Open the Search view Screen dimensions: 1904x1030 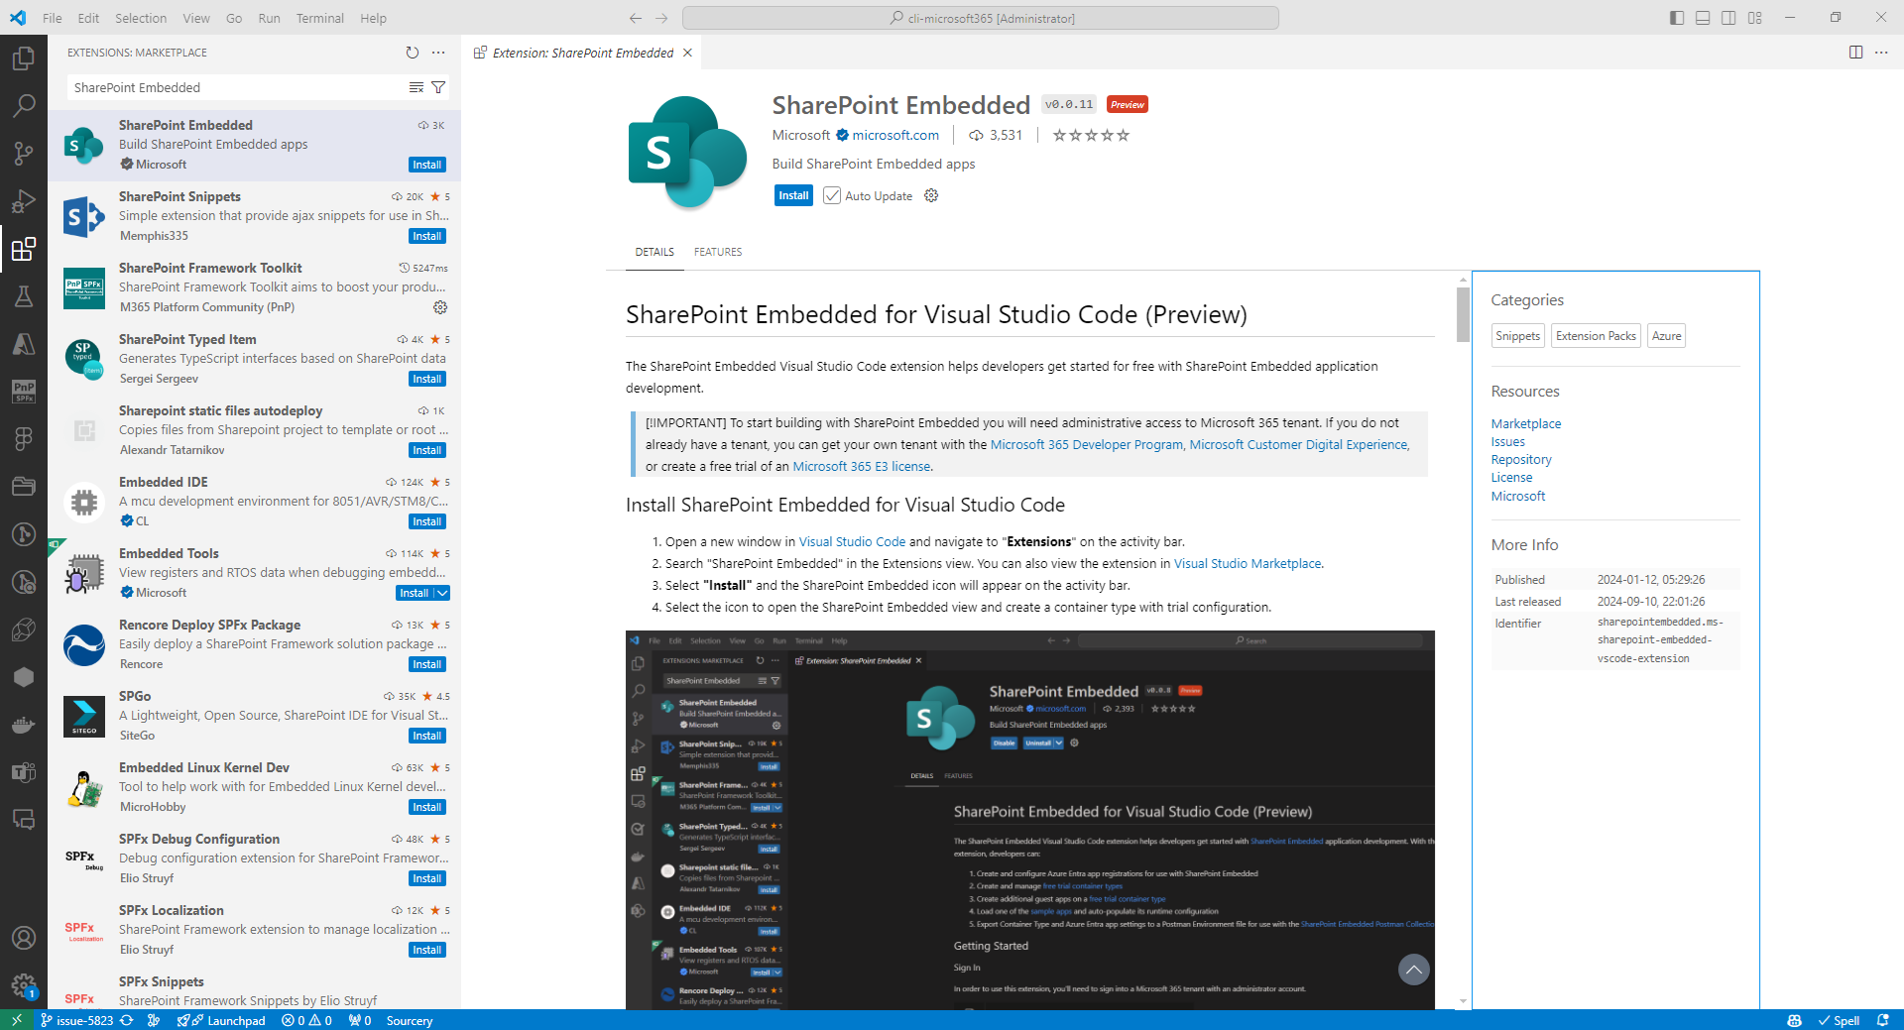[25, 105]
